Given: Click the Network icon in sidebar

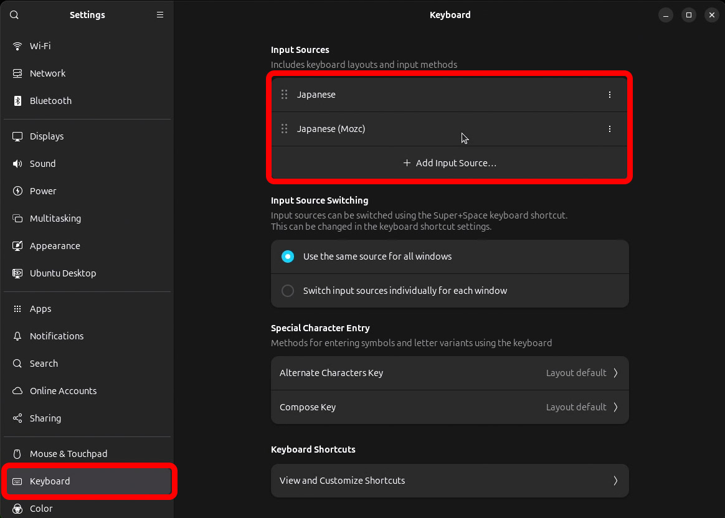Looking at the screenshot, I should tap(17, 73).
